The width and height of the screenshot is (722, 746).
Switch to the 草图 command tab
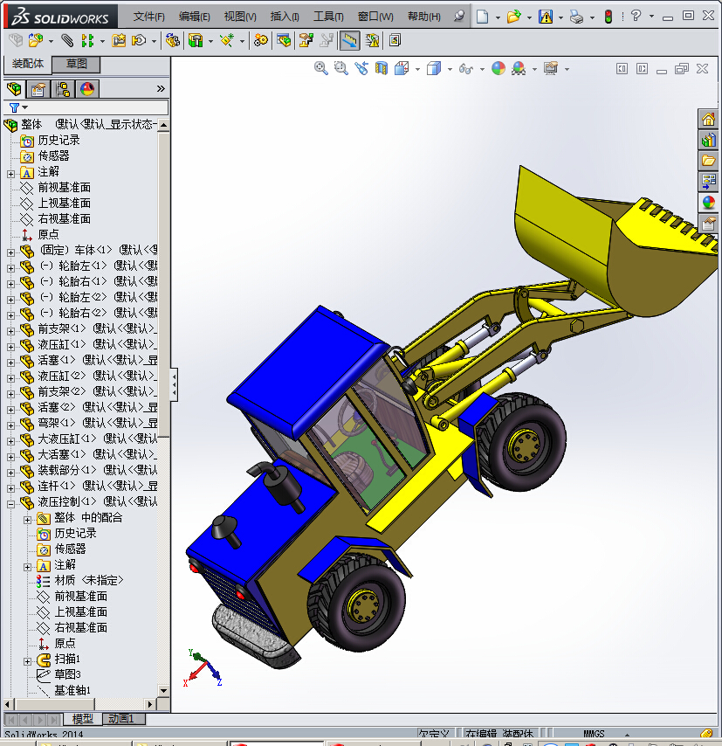76,64
